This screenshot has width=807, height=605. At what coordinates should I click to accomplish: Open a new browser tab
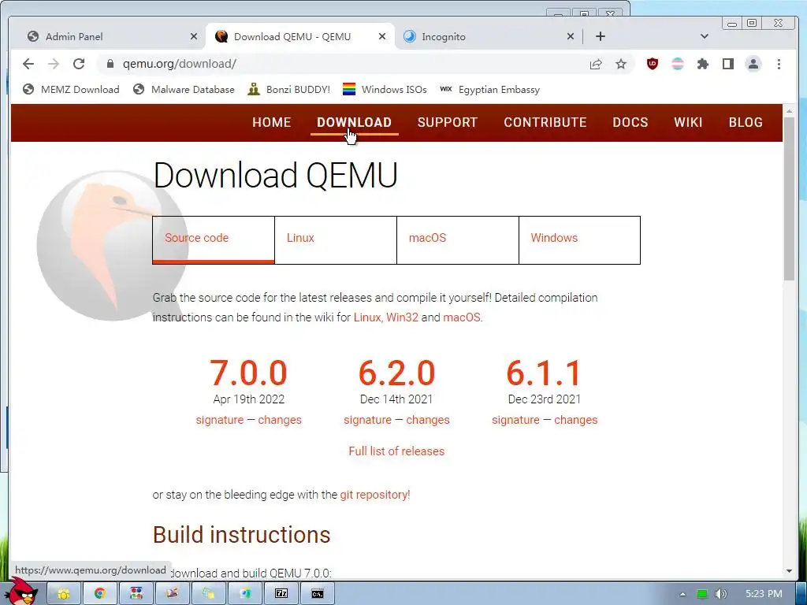coord(600,36)
